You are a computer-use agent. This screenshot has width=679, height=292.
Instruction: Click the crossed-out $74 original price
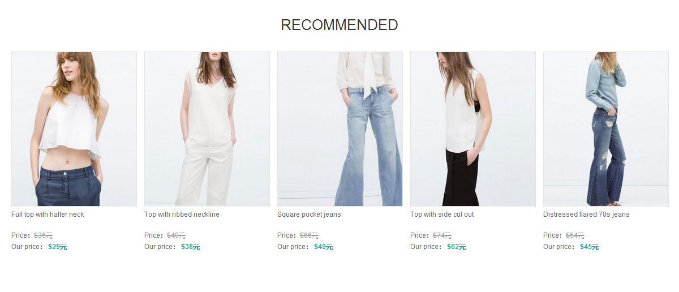(442, 235)
